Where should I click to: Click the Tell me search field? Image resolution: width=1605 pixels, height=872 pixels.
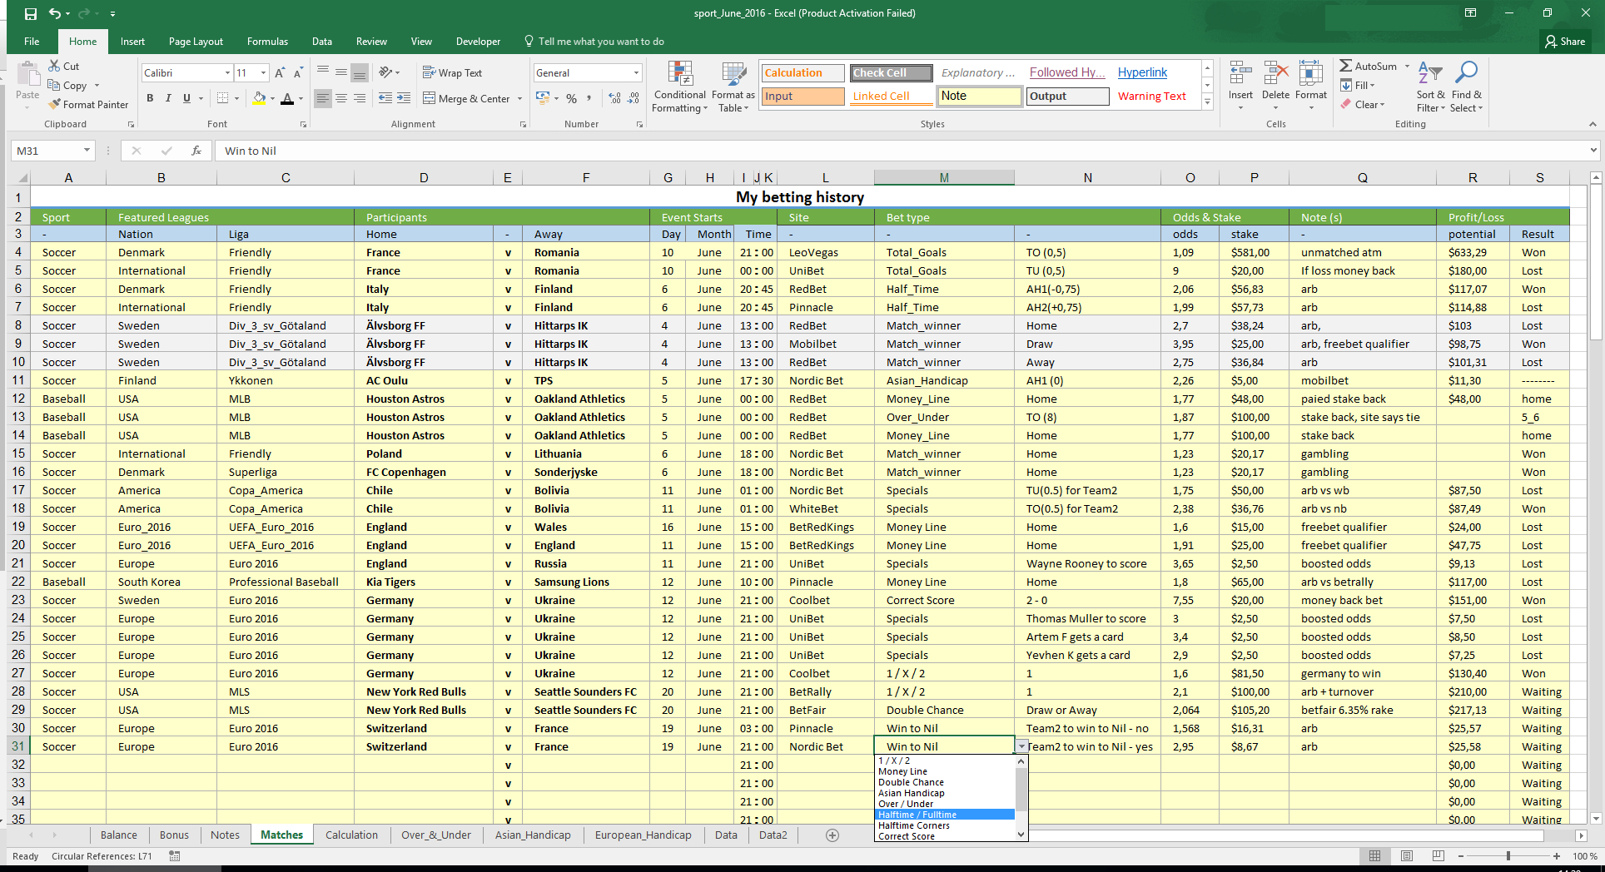pyautogui.click(x=600, y=42)
